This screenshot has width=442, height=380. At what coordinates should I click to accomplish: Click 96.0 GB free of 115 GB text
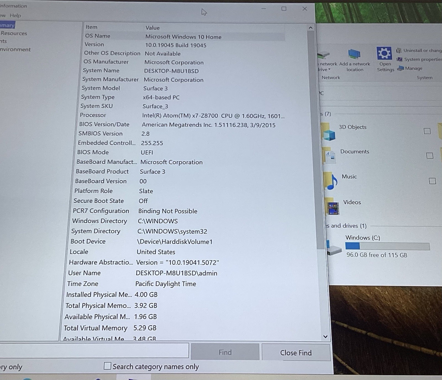click(377, 255)
